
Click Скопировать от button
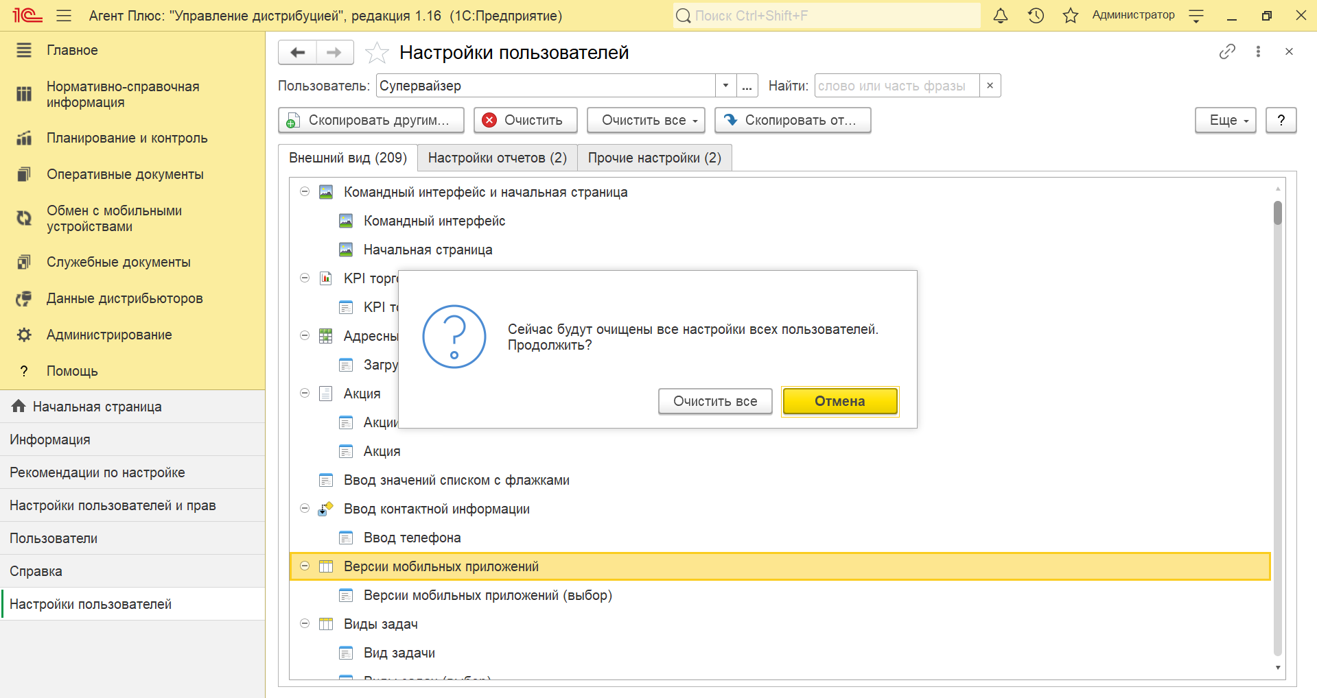tap(793, 120)
